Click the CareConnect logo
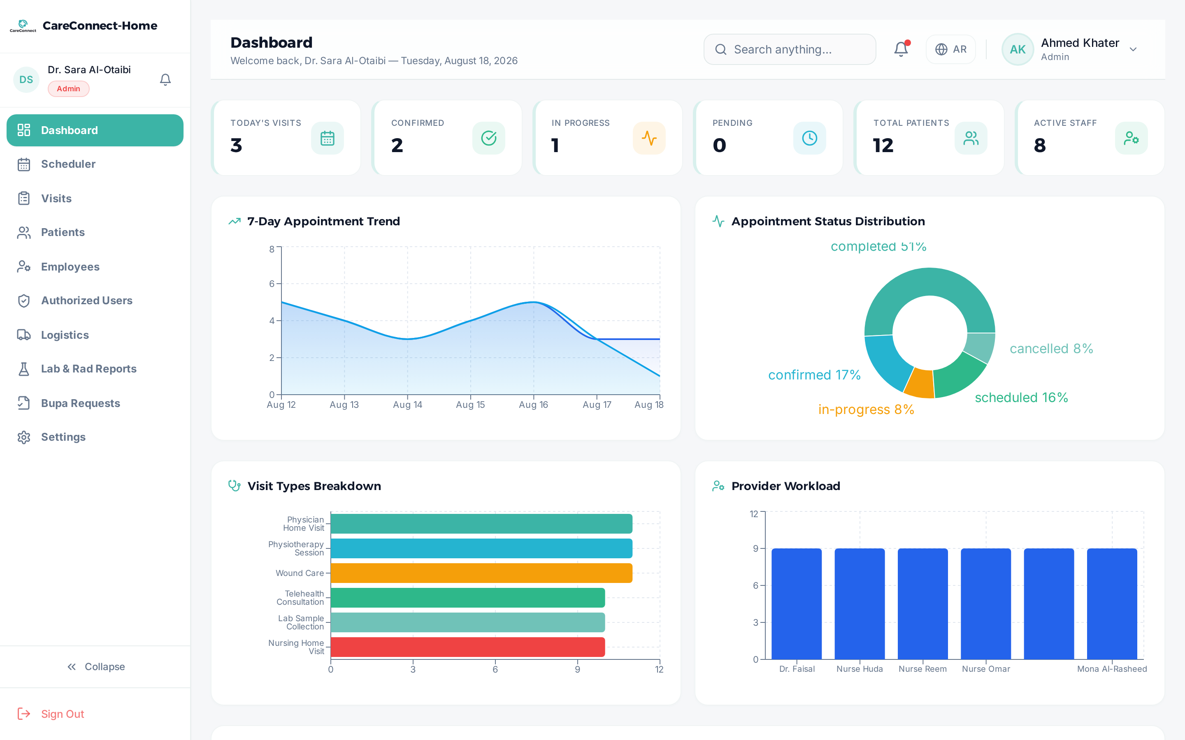Viewport: 1185px width, 740px height. (x=23, y=25)
